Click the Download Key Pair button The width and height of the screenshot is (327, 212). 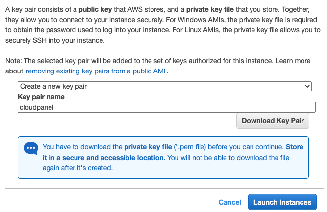click(x=273, y=121)
